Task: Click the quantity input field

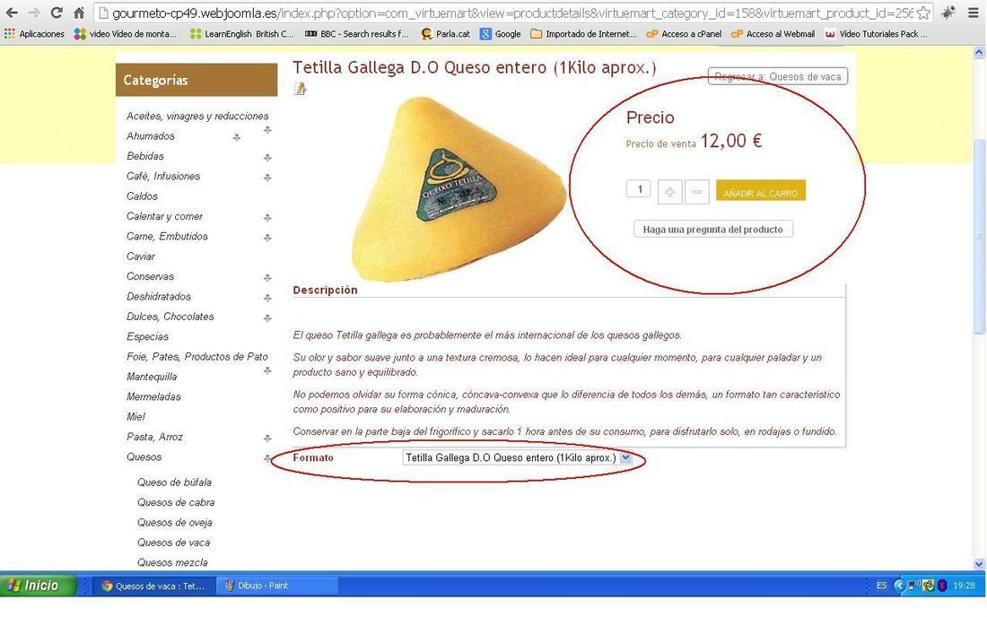Action: [x=639, y=188]
